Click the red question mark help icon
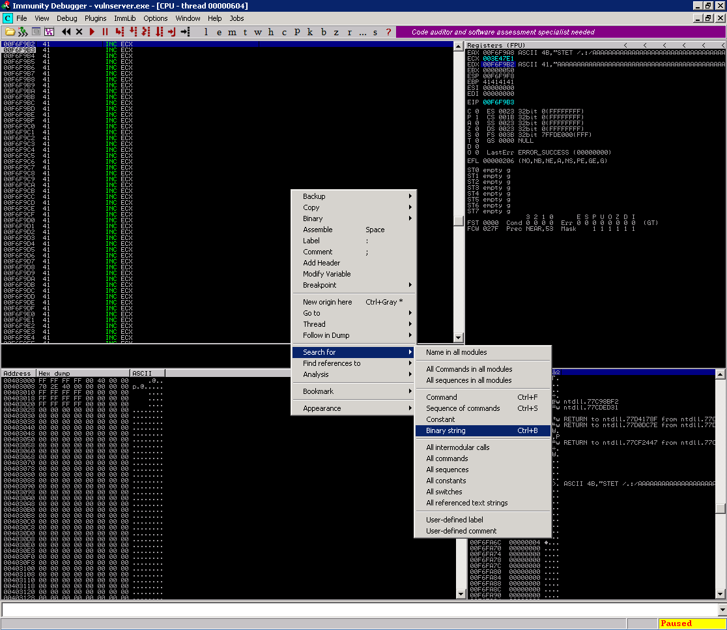The height and width of the screenshot is (630, 727). point(388,32)
